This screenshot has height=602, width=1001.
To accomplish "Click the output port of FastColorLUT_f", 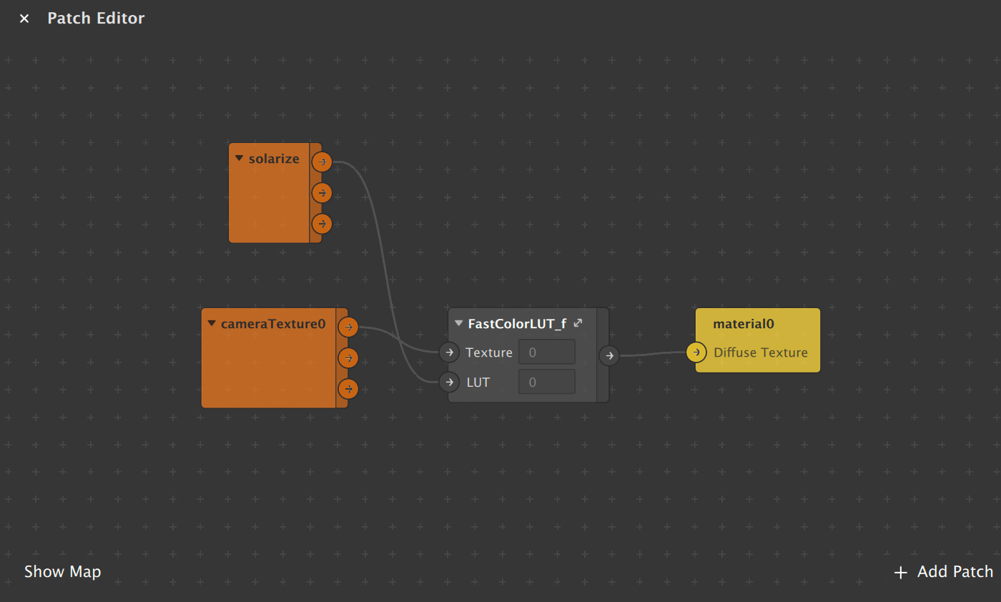I will 608,355.
